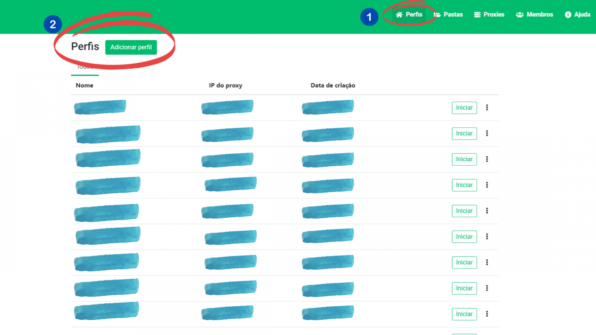The width and height of the screenshot is (596, 335).
Task: Click the Adicionar perfil button
Action: tap(131, 47)
